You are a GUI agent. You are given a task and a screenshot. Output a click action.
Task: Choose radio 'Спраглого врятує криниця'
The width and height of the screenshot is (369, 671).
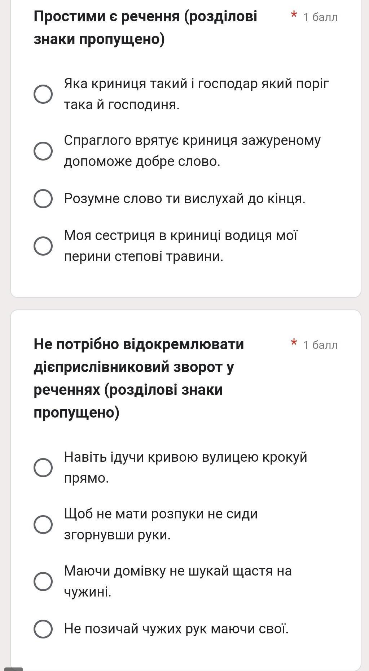click(x=43, y=151)
